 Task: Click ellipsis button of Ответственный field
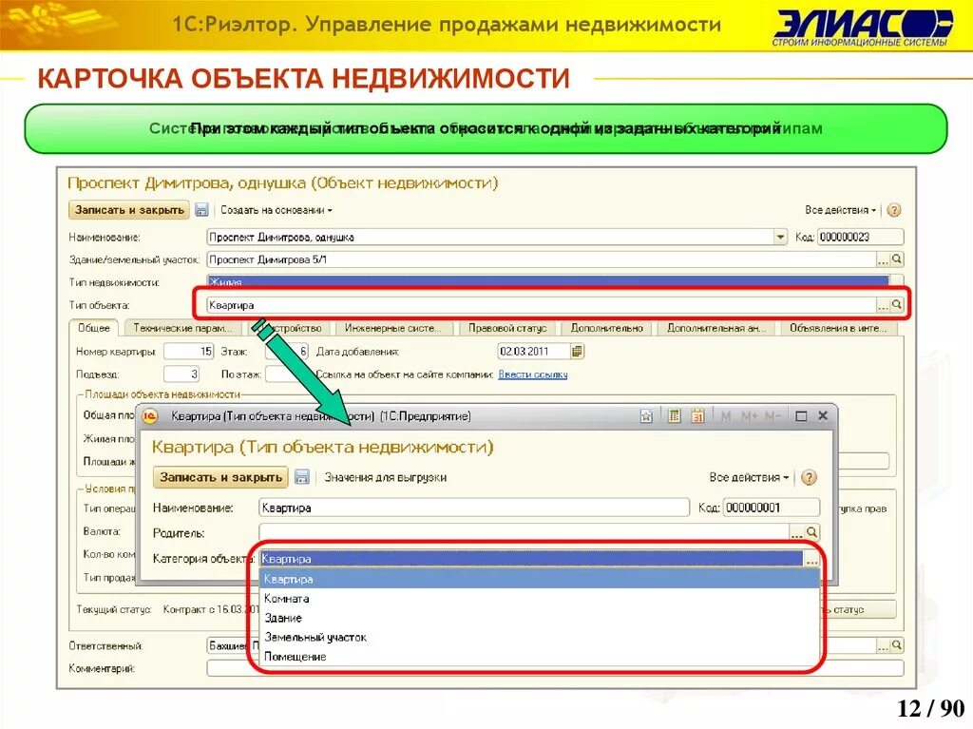(x=883, y=645)
